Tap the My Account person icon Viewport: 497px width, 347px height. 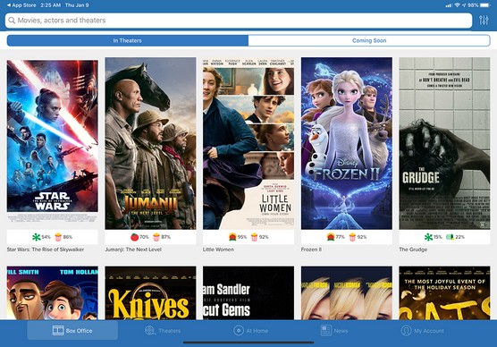click(x=406, y=331)
